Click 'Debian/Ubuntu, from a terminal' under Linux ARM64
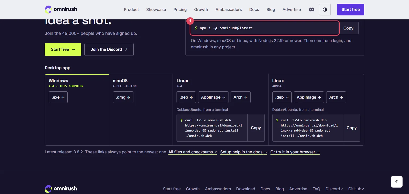Image resolution: width=409 pixels, height=194 pixels. (298, 109)
